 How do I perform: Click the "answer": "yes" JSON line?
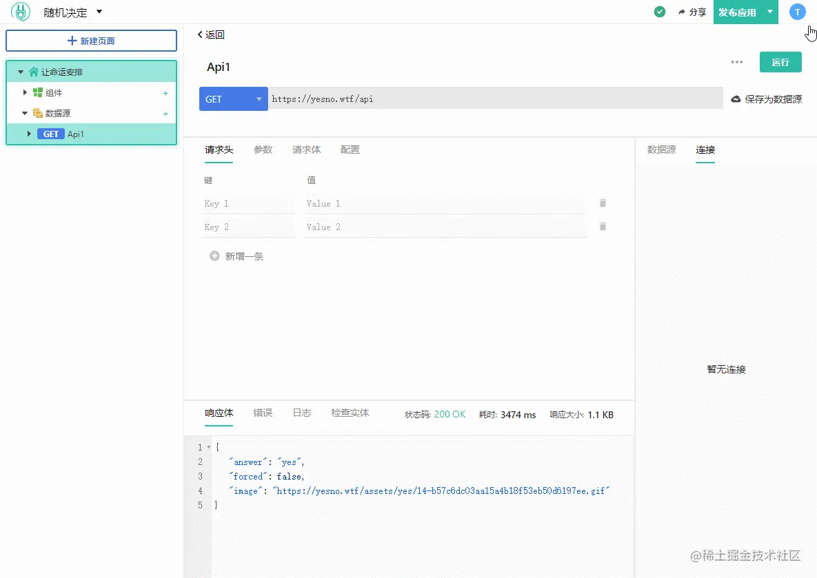click(x=266, y=462)
